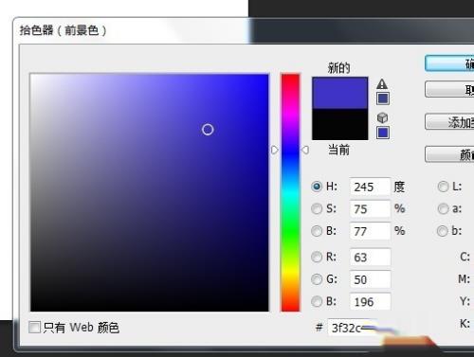Click the 拾色器 (前景色) dialog title
This screenshot has height=357, width=474.
(63, 30)
